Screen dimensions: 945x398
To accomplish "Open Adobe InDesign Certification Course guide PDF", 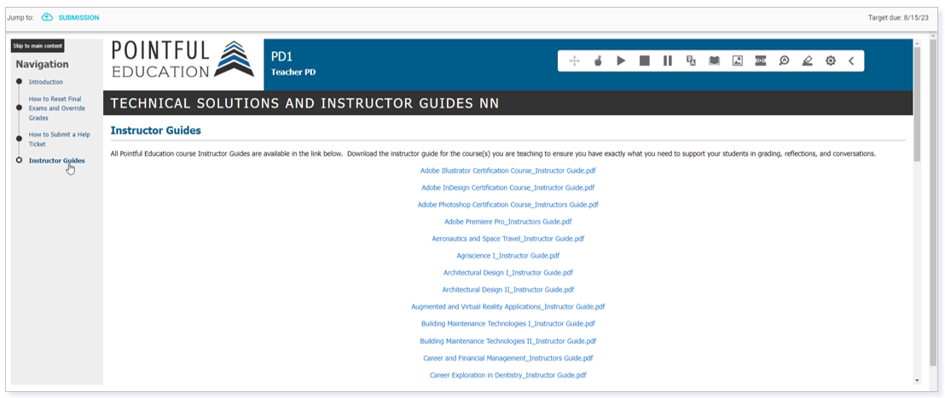I will (x=508, y=187).
